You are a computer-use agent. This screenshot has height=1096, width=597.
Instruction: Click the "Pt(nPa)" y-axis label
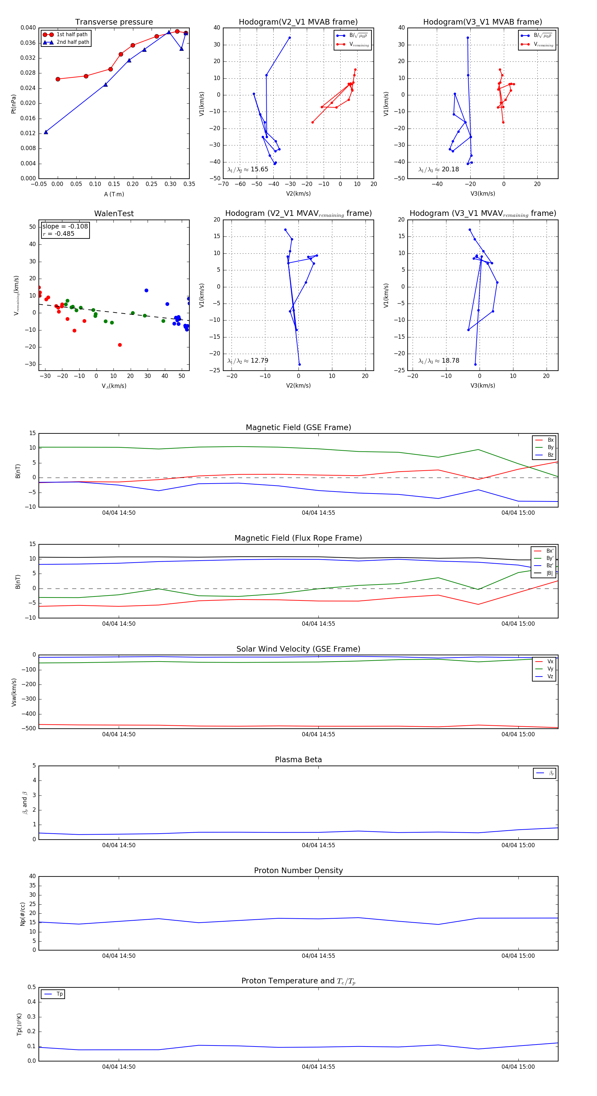(x=13, y=103)
